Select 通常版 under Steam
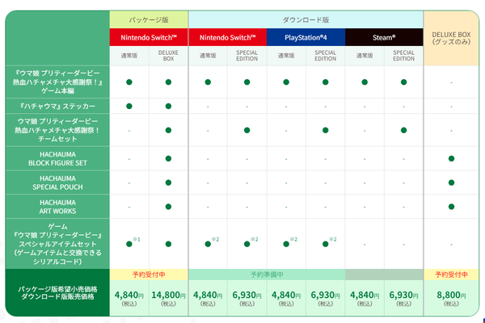 [365, 56]
